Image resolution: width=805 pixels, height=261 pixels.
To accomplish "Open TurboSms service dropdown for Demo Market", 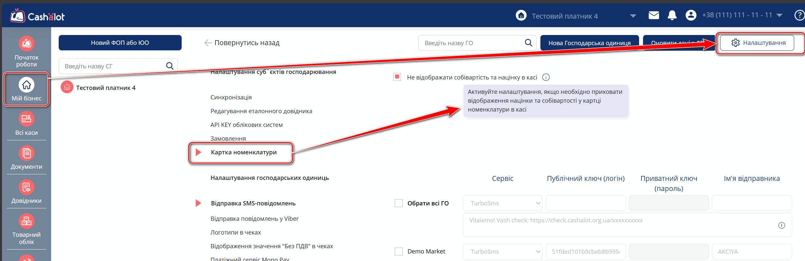I will pos(502,252).
